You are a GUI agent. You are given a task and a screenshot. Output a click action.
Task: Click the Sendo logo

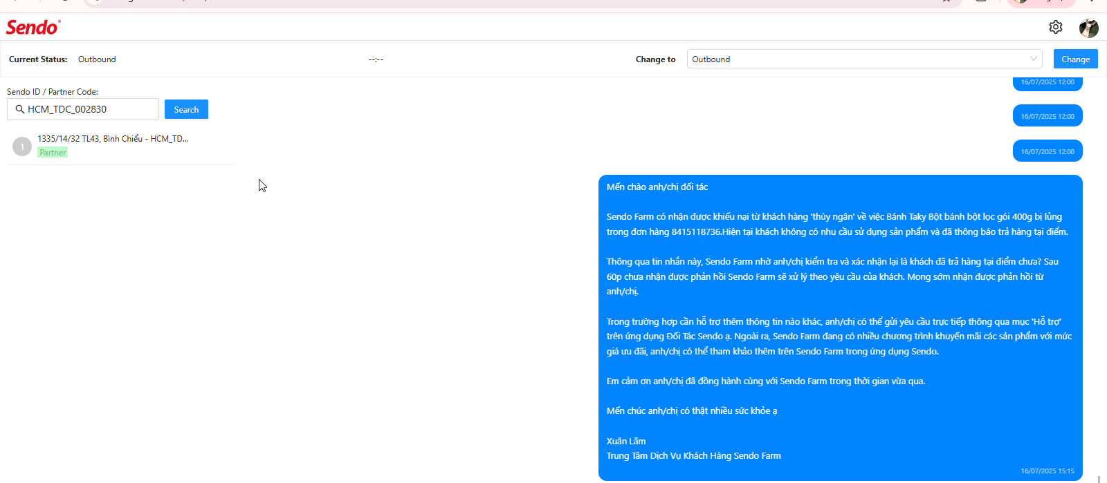pyautogui.click(x=33, y=27)
